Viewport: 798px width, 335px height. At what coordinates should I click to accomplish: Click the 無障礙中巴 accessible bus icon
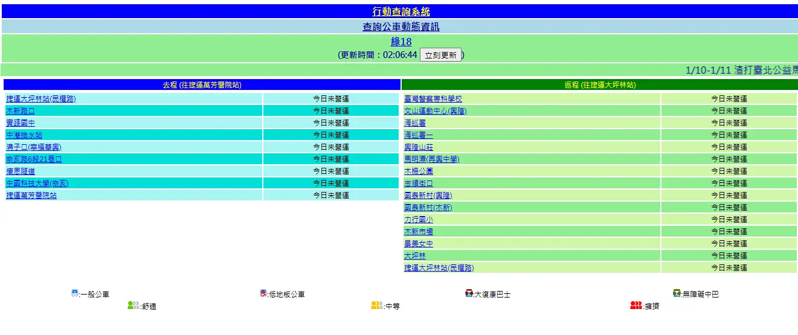pos(677,294)
